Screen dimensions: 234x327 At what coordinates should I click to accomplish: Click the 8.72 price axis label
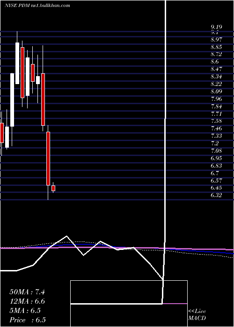(216, 54)
